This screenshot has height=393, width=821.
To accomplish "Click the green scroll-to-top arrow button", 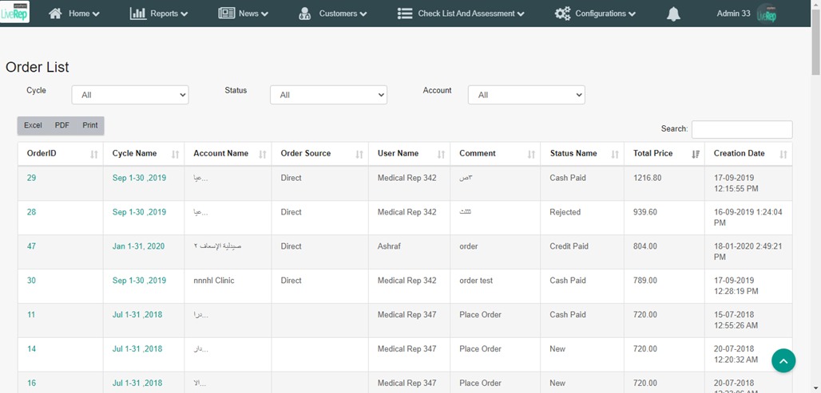I will (x=783, y=360).
